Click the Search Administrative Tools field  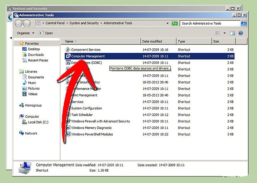click(210, 23)
